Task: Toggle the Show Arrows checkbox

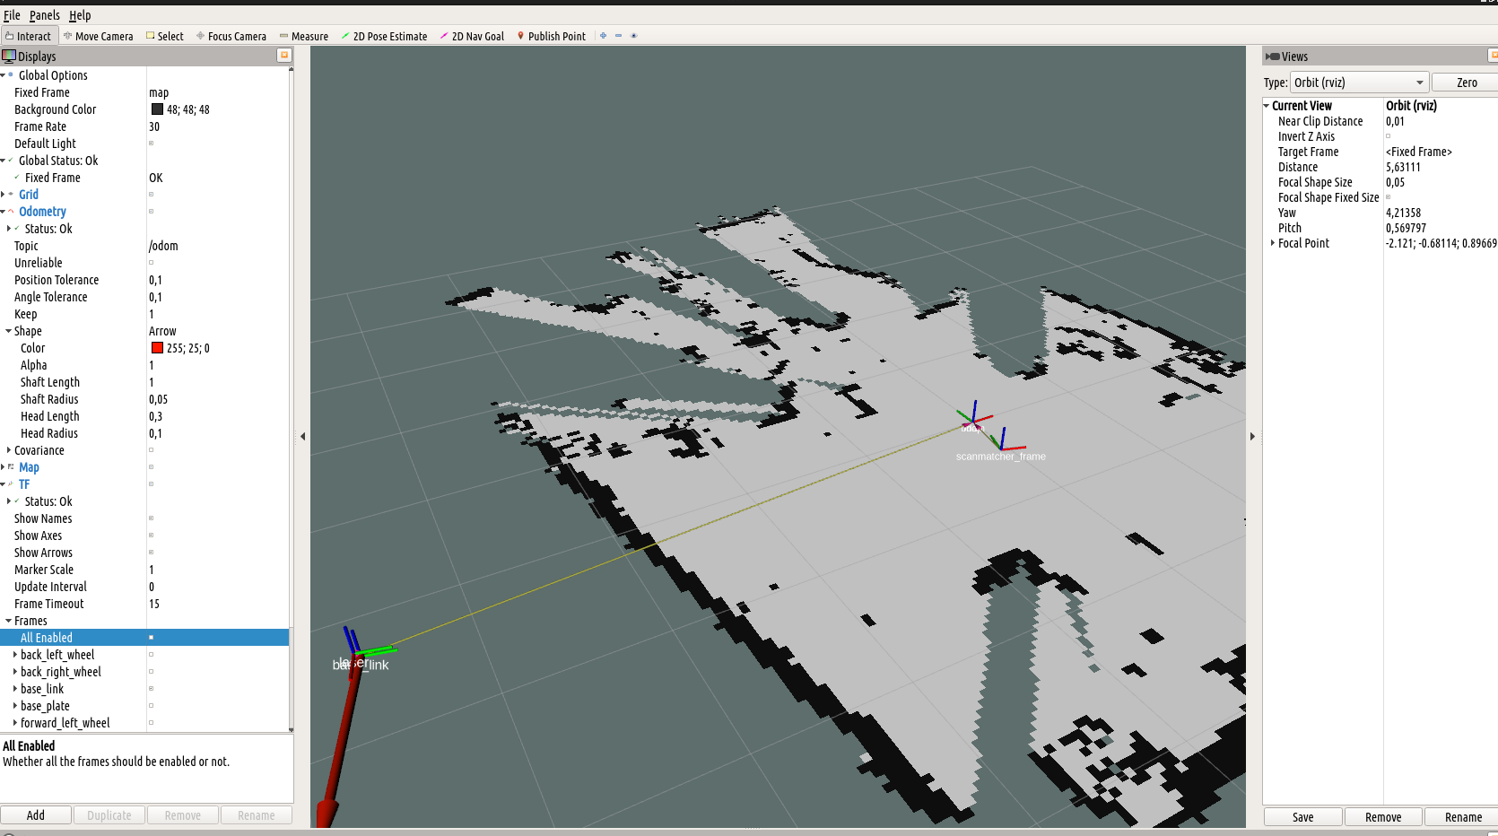Action: pos(151,553)
